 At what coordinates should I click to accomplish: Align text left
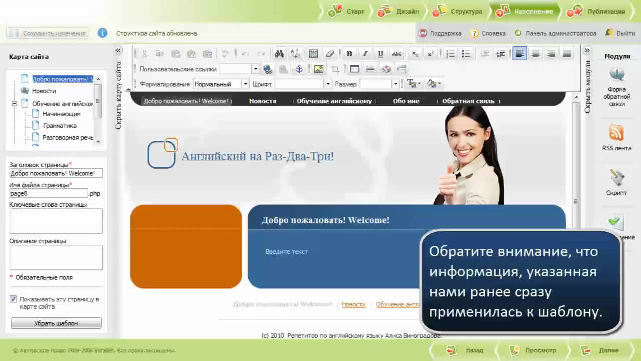pos(520,54)
